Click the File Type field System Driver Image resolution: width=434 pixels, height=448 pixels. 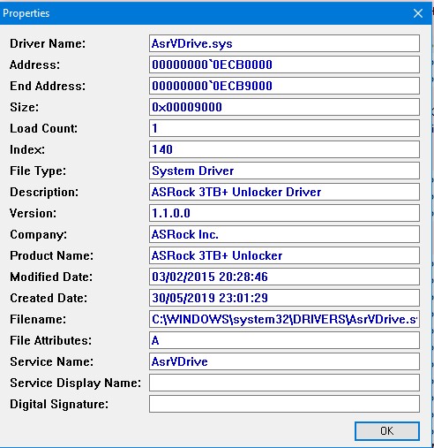(284, 171)
